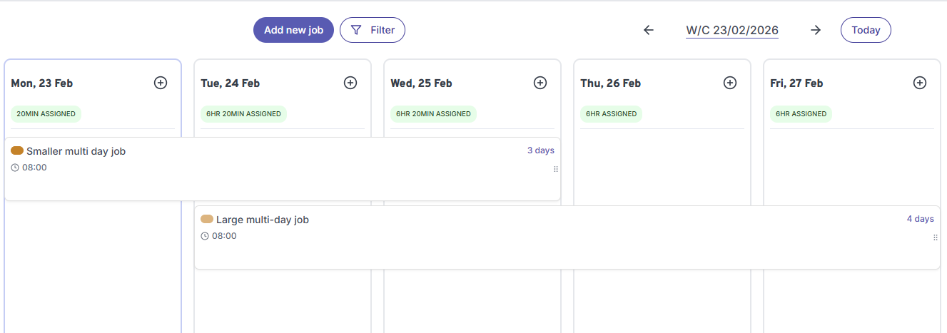947x333 pixels.
Task: Select the 4 days duration label
Action: click(x=920, y=219)
